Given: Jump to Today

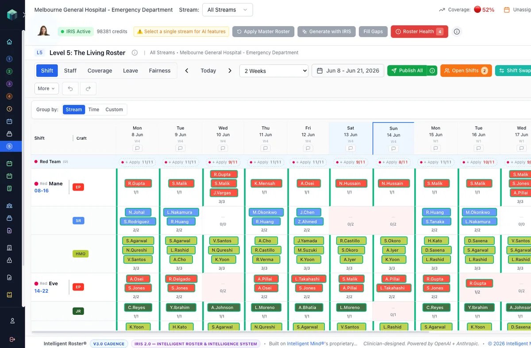Looking at the screenshot, I should (208, 71).
